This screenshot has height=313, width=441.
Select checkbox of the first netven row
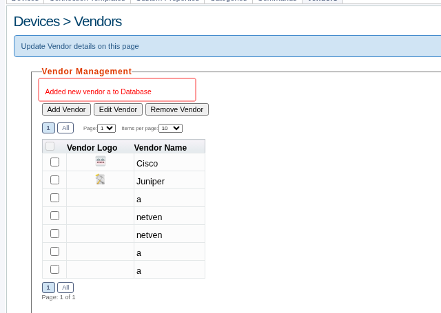(54, 215)
